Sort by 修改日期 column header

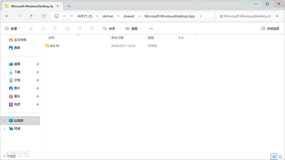(x=117, y=38)
